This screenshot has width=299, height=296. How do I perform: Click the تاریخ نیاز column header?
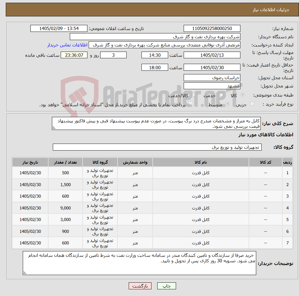pyautogui.click(x=30, y=162)
